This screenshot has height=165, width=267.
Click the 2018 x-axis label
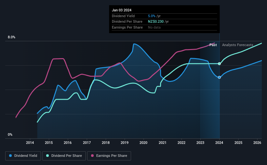point(106,143)
